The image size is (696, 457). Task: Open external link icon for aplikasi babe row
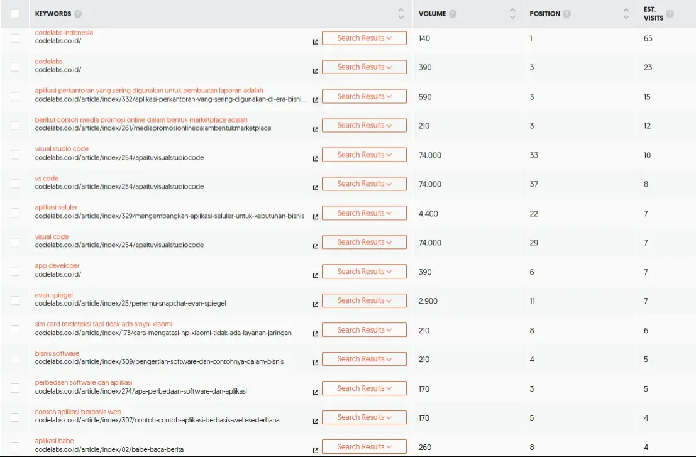click(x=315, y=449)
